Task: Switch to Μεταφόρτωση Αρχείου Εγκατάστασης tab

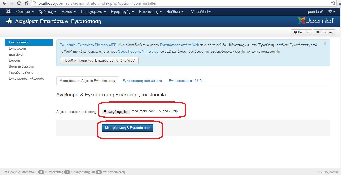Action: [88, 81]
